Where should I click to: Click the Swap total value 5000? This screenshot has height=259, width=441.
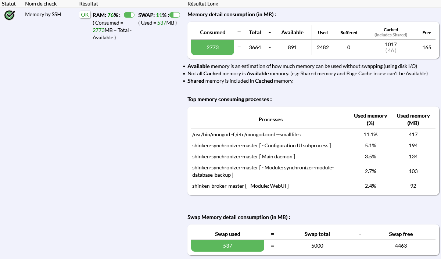point(317,246)
